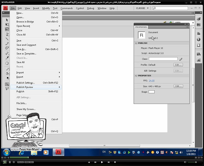This screenshot has height=166, width=204.
Task: Click Edit button next to Profile
Action: tap(178, 65)
